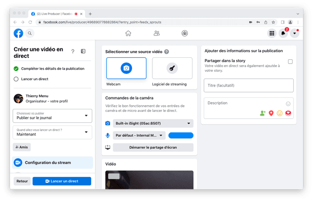Open the friends icon in top navigation
This screenshot has height=201, width=313.
156,33
